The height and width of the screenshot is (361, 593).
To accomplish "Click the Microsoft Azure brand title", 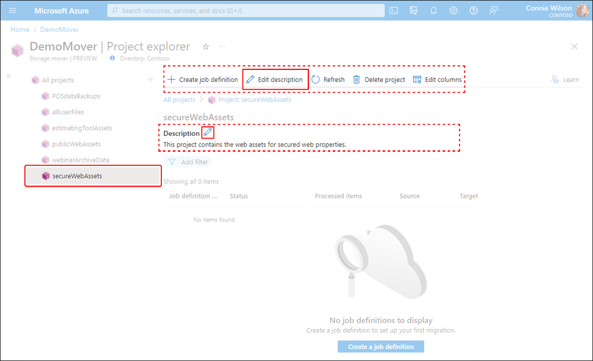I will pyautogui.click(x=62, y=11).
